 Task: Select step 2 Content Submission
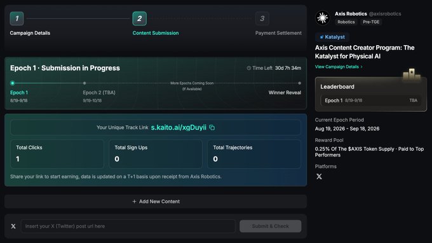pyautogui.click(x=139, y=18)
